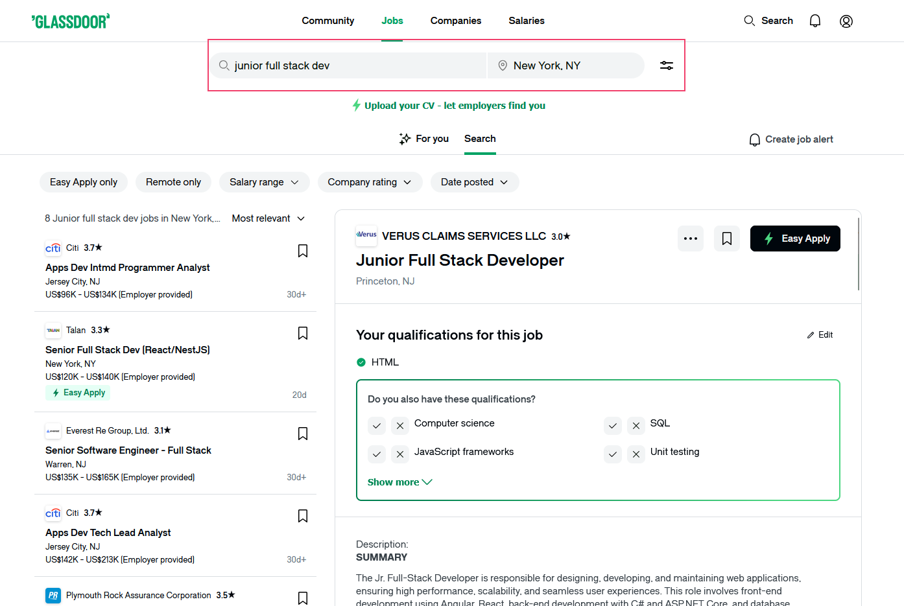
Task: Open the Jobs menu
Action: click(x=392, y=21)
